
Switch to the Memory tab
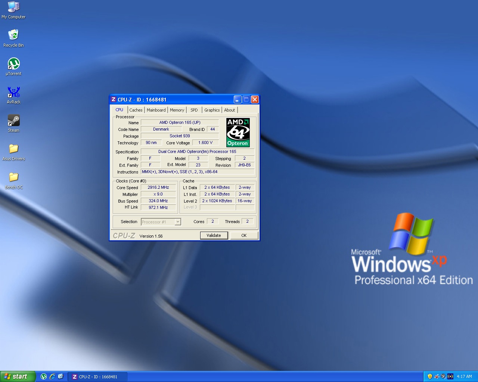coord(177,110)
